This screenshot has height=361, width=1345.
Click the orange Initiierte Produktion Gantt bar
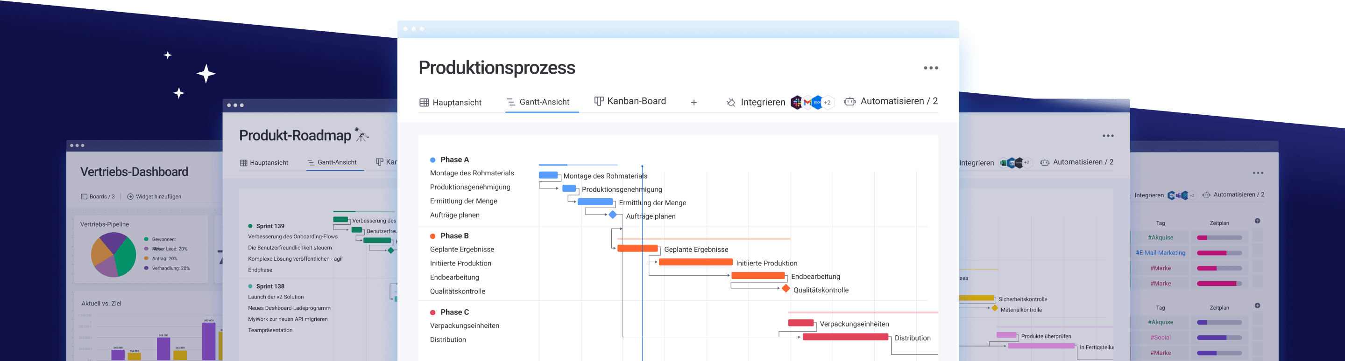click(695, 262)
